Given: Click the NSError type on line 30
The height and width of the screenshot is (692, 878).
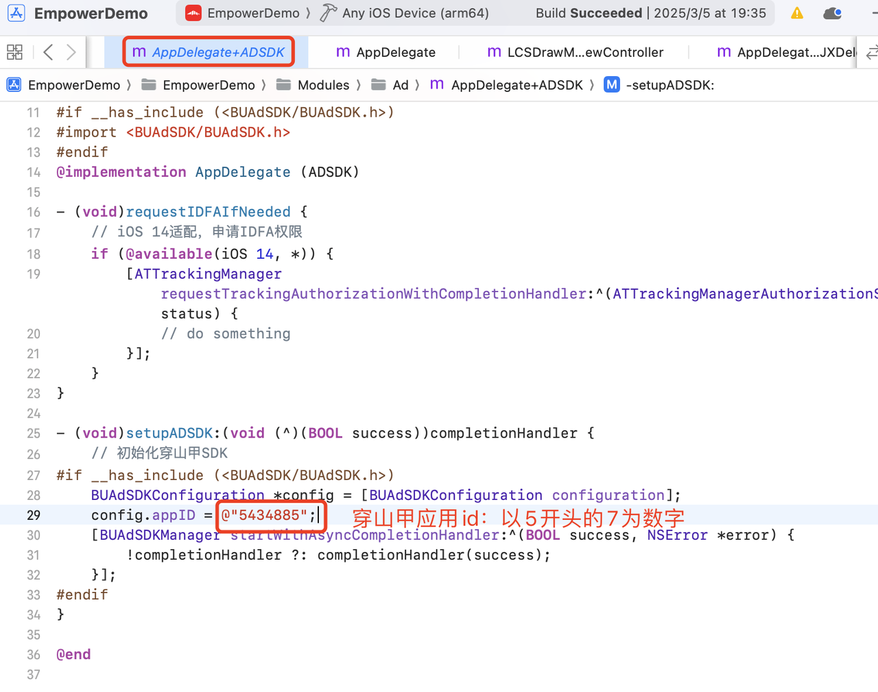Looking at the screenshot, I should [x=677, y=535].
